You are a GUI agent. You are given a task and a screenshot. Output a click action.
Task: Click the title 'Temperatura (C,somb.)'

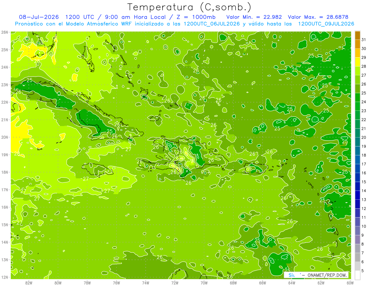189,7
